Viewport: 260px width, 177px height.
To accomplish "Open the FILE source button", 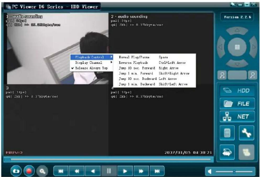I will pos(237,104).
